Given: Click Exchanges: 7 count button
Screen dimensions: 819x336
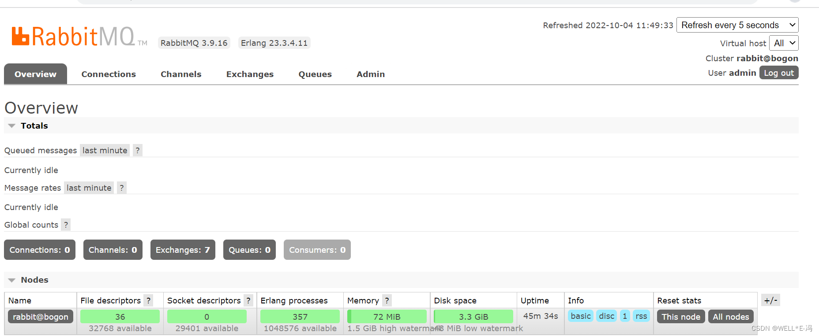Looking at the screenshot, I should (183, 250).
